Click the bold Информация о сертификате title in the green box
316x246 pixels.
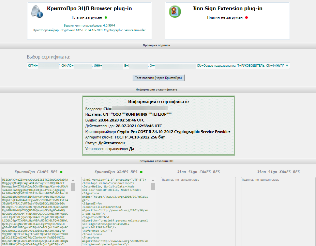click(159, 102)
